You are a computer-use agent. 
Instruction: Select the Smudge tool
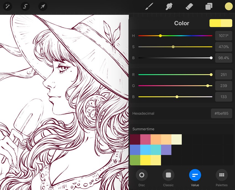pos(169,6)
